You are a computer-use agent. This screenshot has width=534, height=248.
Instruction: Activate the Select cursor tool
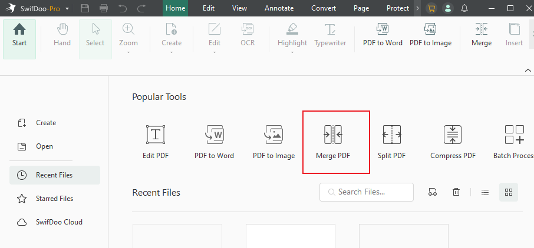pyautogui.click(x=95, y=39)
